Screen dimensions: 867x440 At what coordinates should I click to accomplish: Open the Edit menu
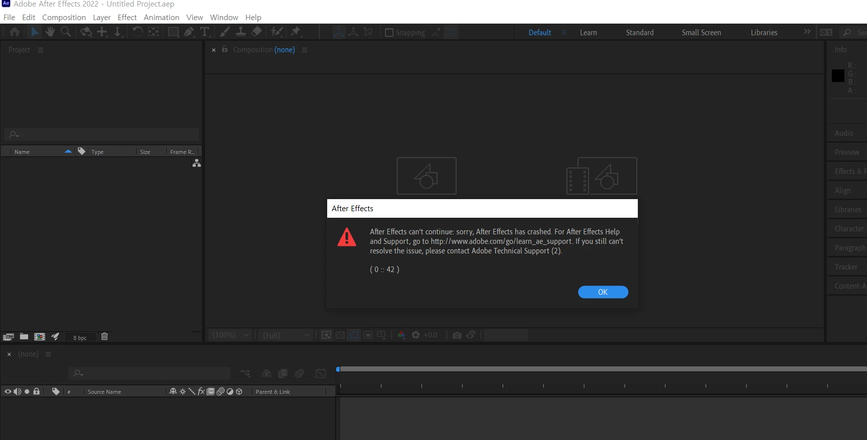[x=29, y=17]
